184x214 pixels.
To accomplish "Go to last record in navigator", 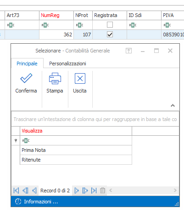I will click(94, 191).
